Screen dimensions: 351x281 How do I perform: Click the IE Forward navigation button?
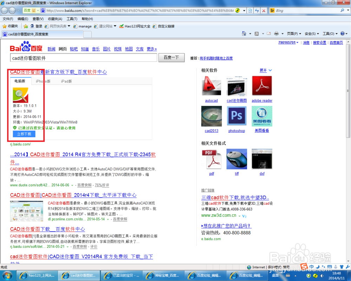(x=12, y=10)
